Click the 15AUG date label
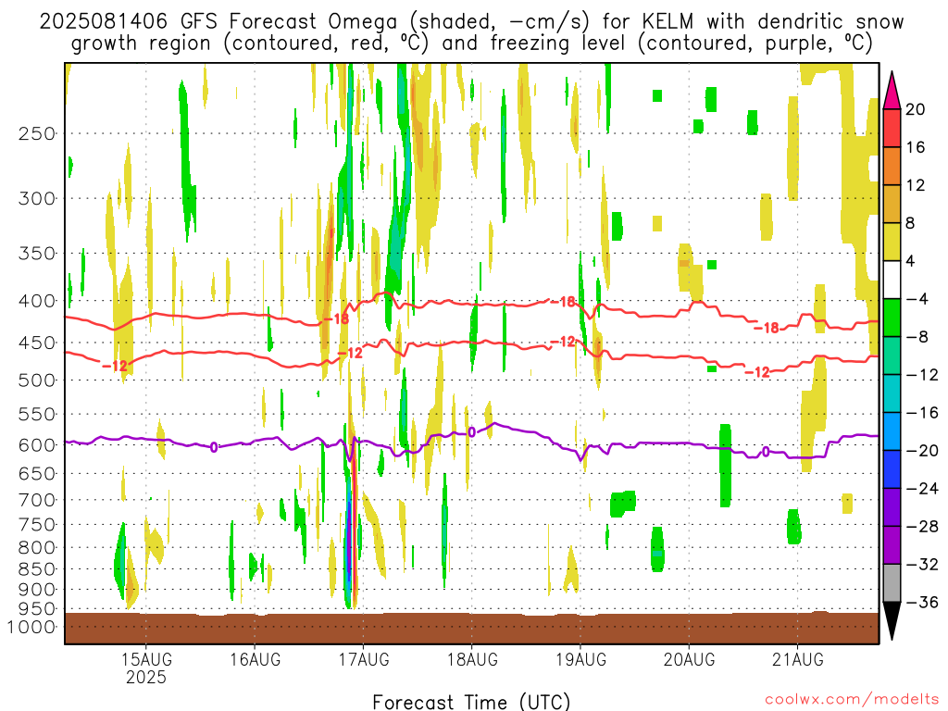Image resolution: width=948 pixels, height=711 pixels. pyautogui.click(x=145, y=659)
